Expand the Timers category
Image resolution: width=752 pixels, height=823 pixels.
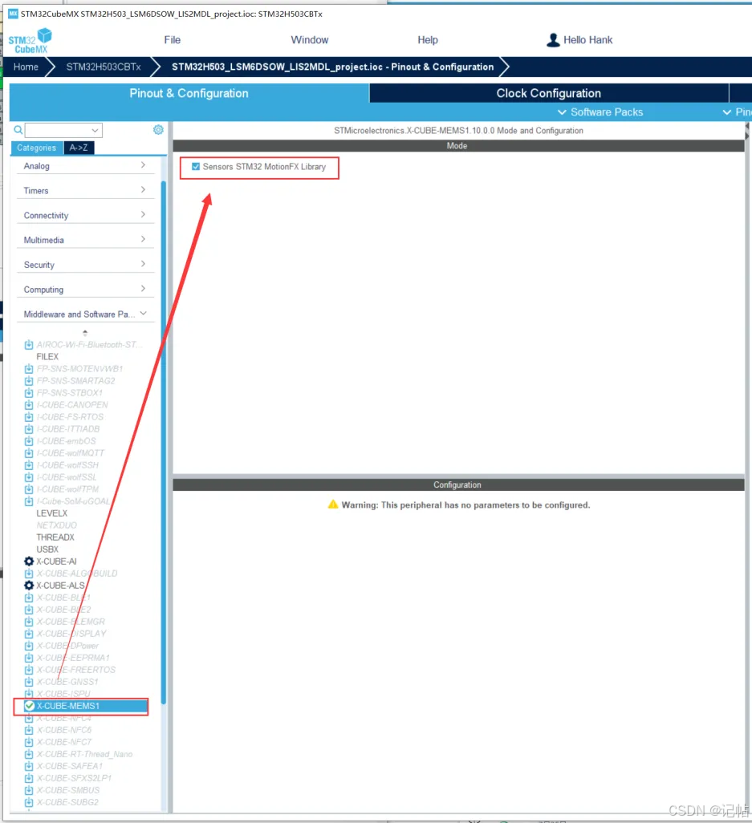[x=85, y=191]
